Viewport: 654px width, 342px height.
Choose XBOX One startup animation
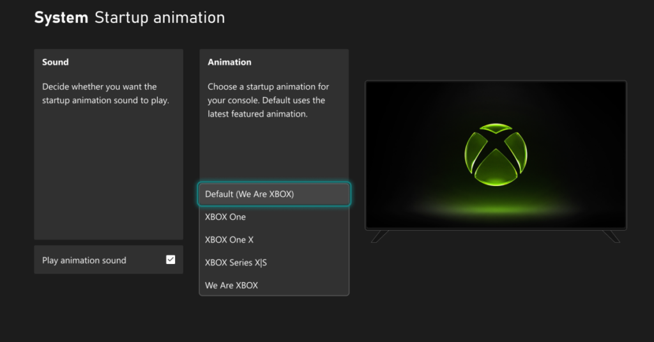coord(274,217)
